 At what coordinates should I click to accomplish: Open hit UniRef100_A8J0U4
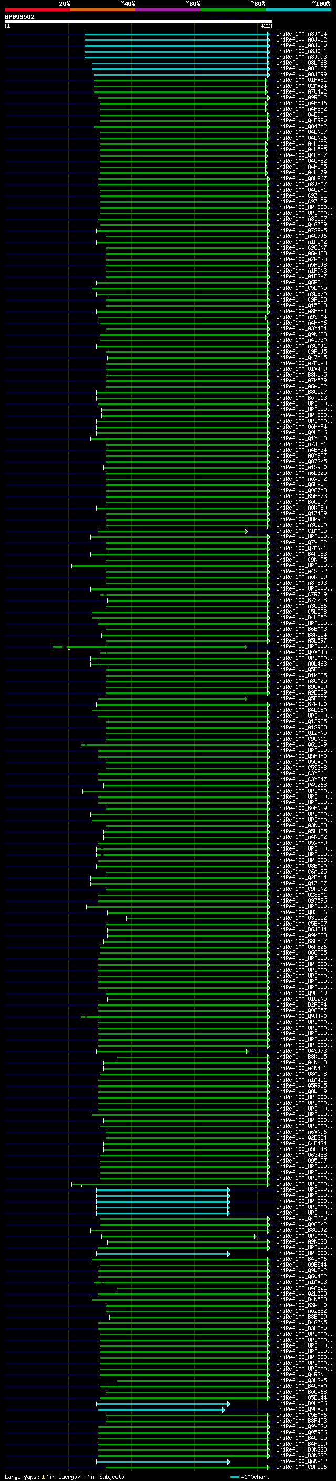(x=301, y=34)
